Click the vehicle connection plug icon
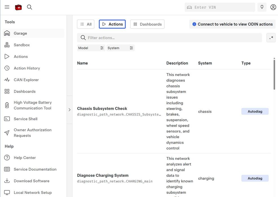 click(262, 7)
